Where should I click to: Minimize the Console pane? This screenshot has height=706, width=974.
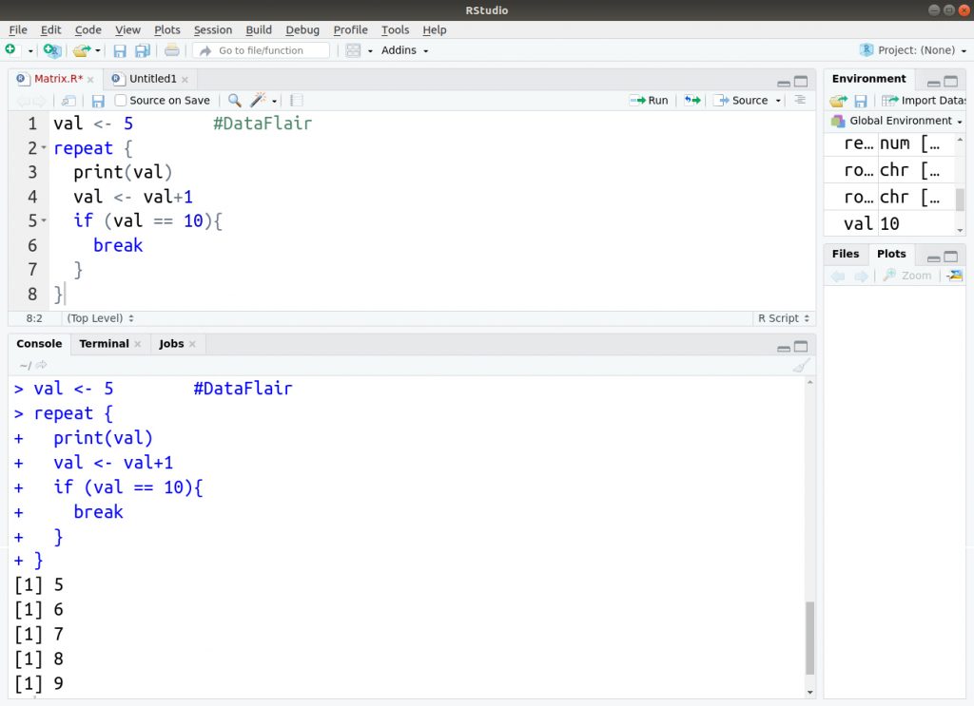coord(784,348)
